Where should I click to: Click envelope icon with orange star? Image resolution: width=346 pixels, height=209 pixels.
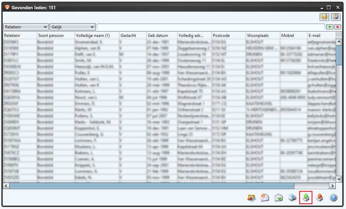(265, 198)
